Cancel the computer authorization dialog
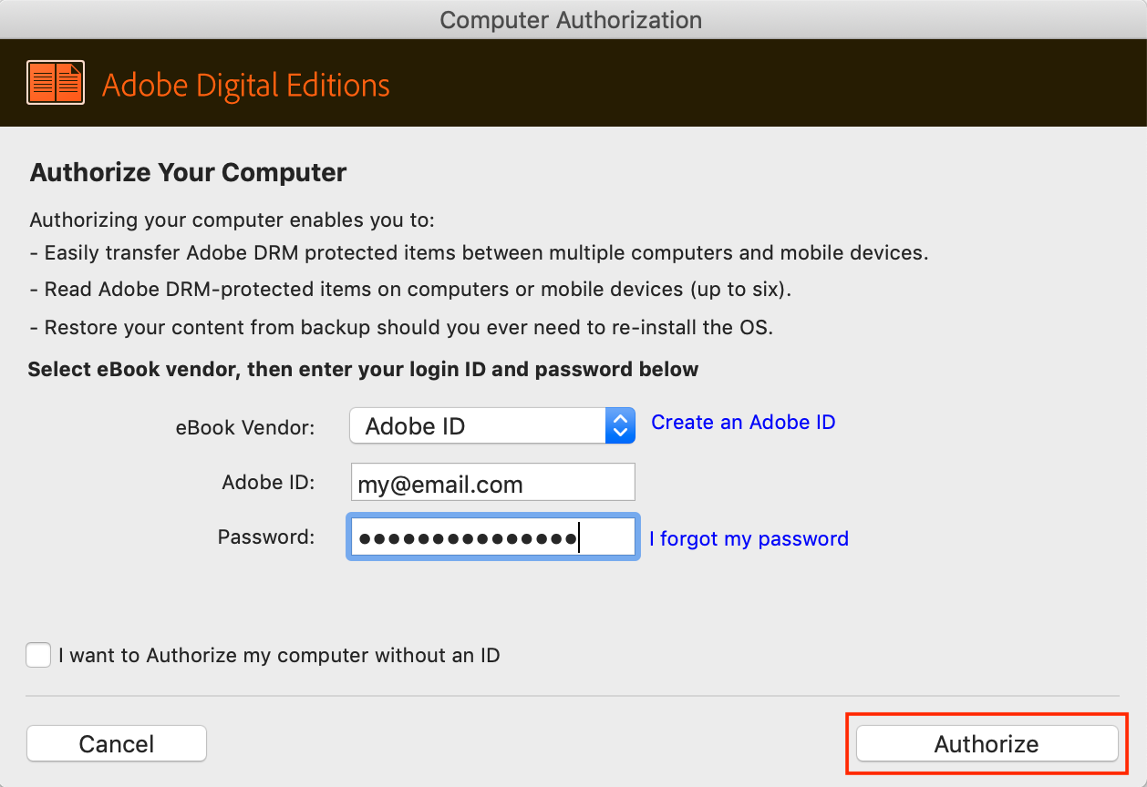Viewport: 1147px width, 787px height. tap(117, 743)
